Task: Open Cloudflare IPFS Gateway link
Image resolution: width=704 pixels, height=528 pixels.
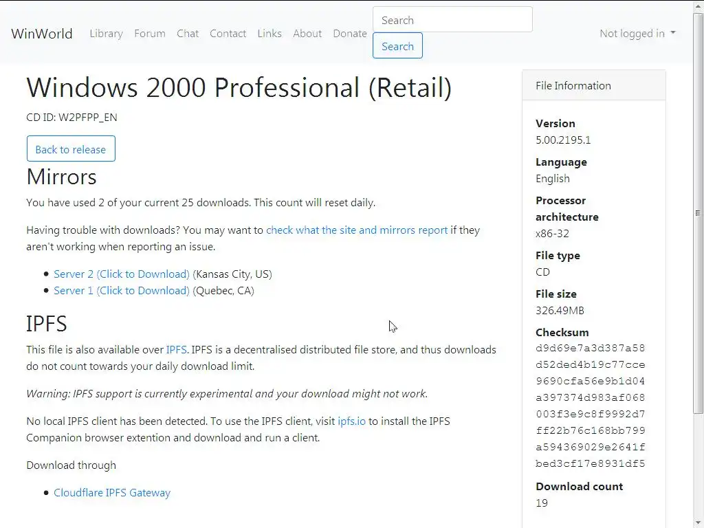Action: 112,493
